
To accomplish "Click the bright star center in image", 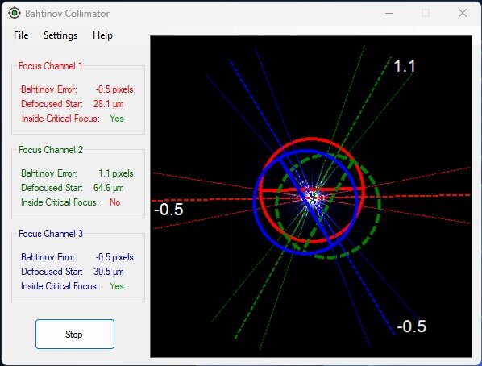I will pyautogui.click(x=313, y=197).
